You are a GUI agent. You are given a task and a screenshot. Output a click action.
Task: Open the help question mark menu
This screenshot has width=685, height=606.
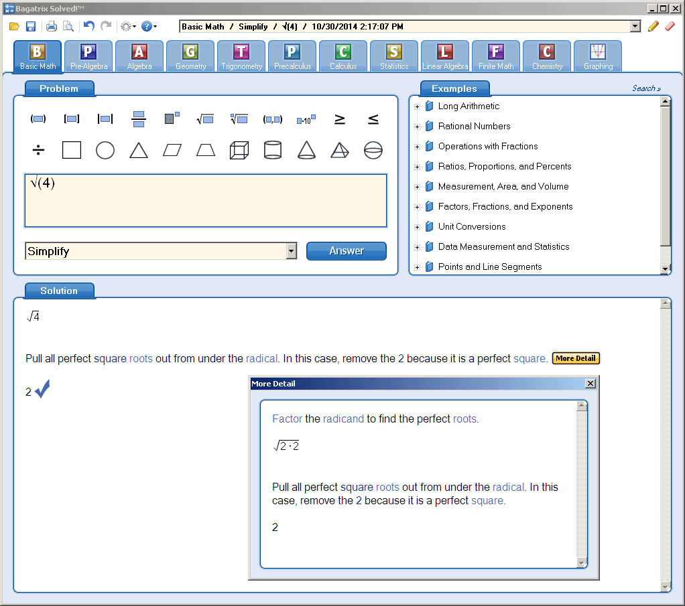coord(149,27)
